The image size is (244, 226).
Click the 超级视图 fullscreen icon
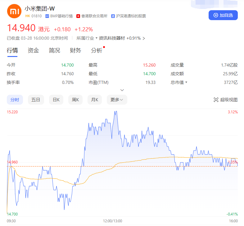(x=216, y=100)
